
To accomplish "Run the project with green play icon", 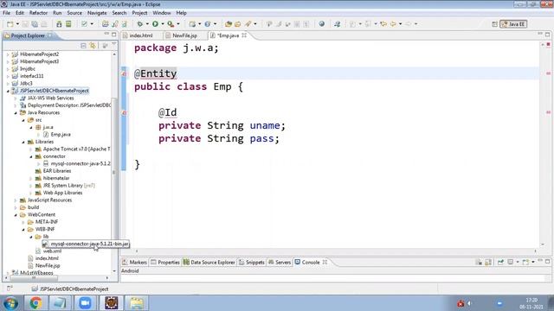I will [x=155, y=24].
